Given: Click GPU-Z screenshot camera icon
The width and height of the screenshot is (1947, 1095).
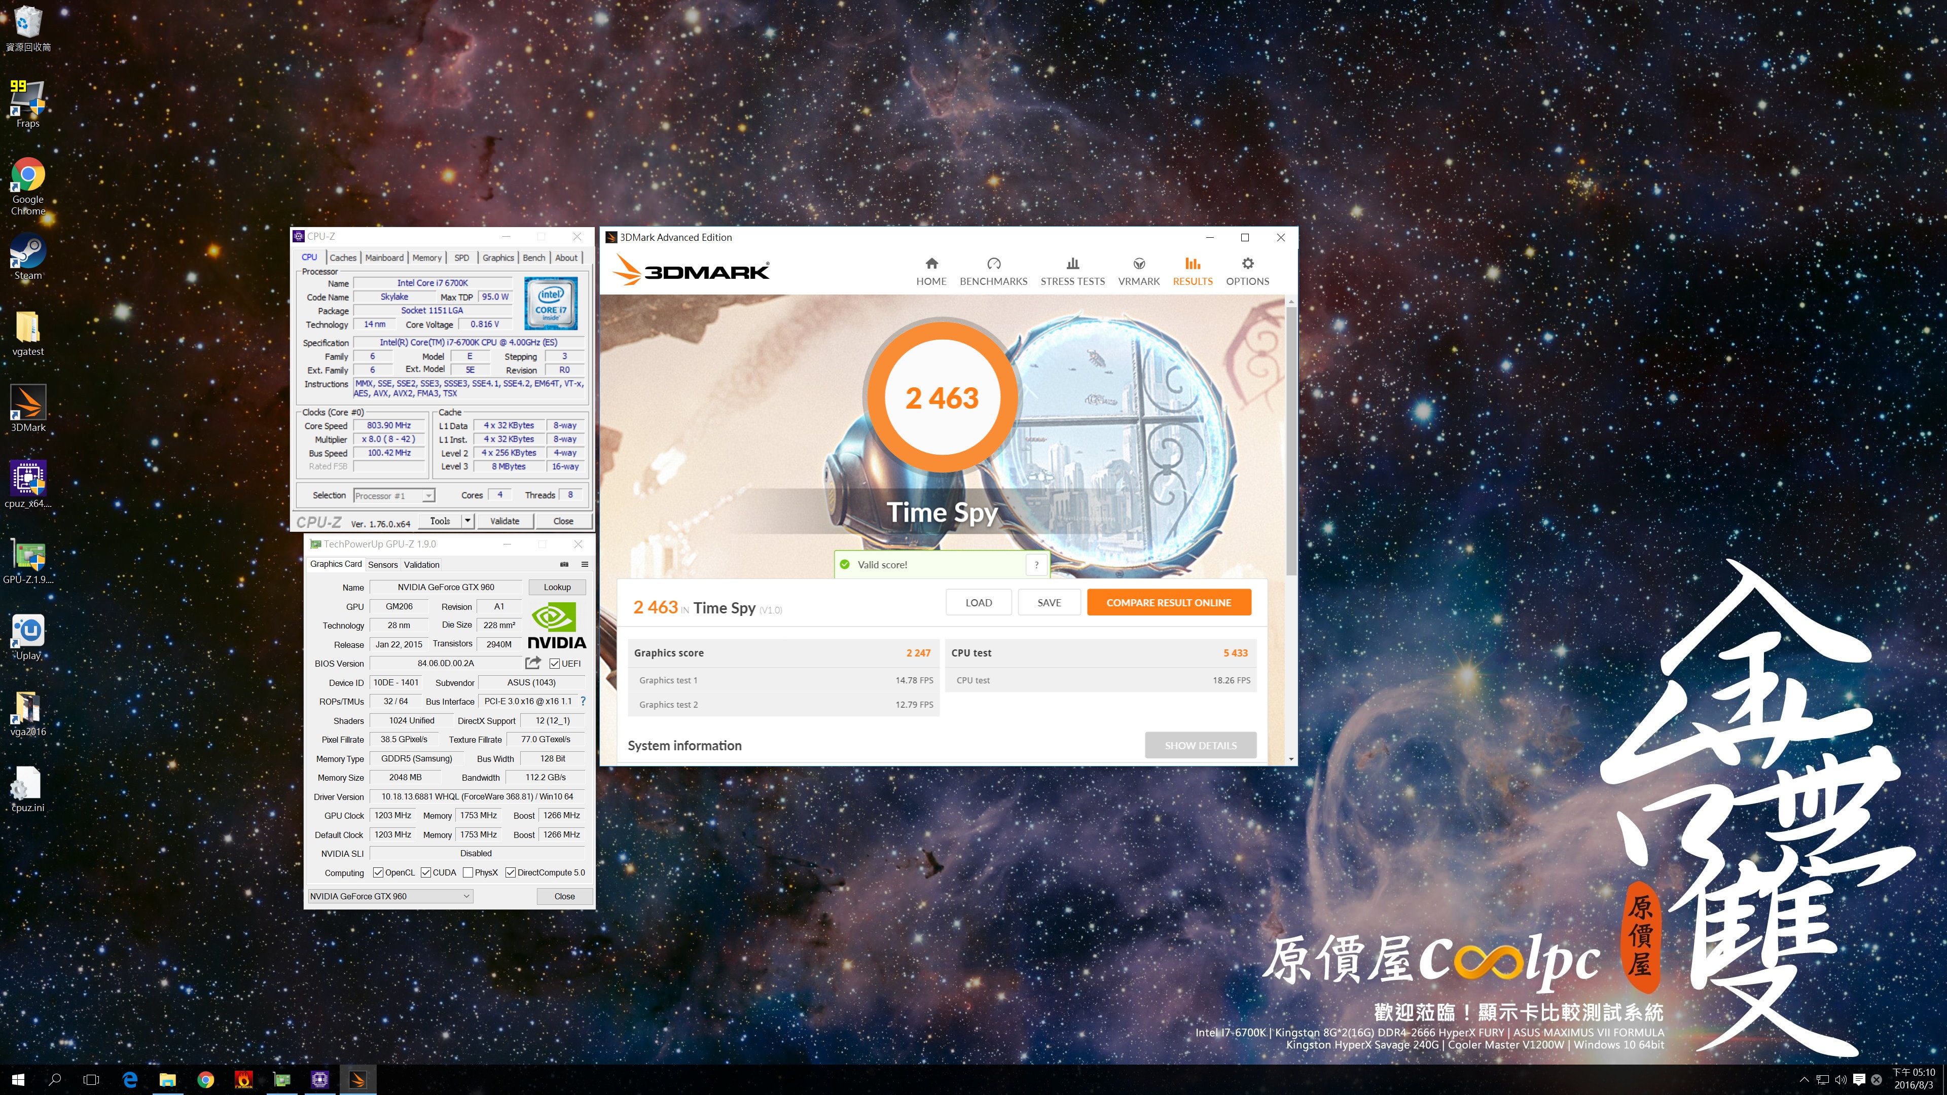Looking at the screenshot, I should (564, 565).
